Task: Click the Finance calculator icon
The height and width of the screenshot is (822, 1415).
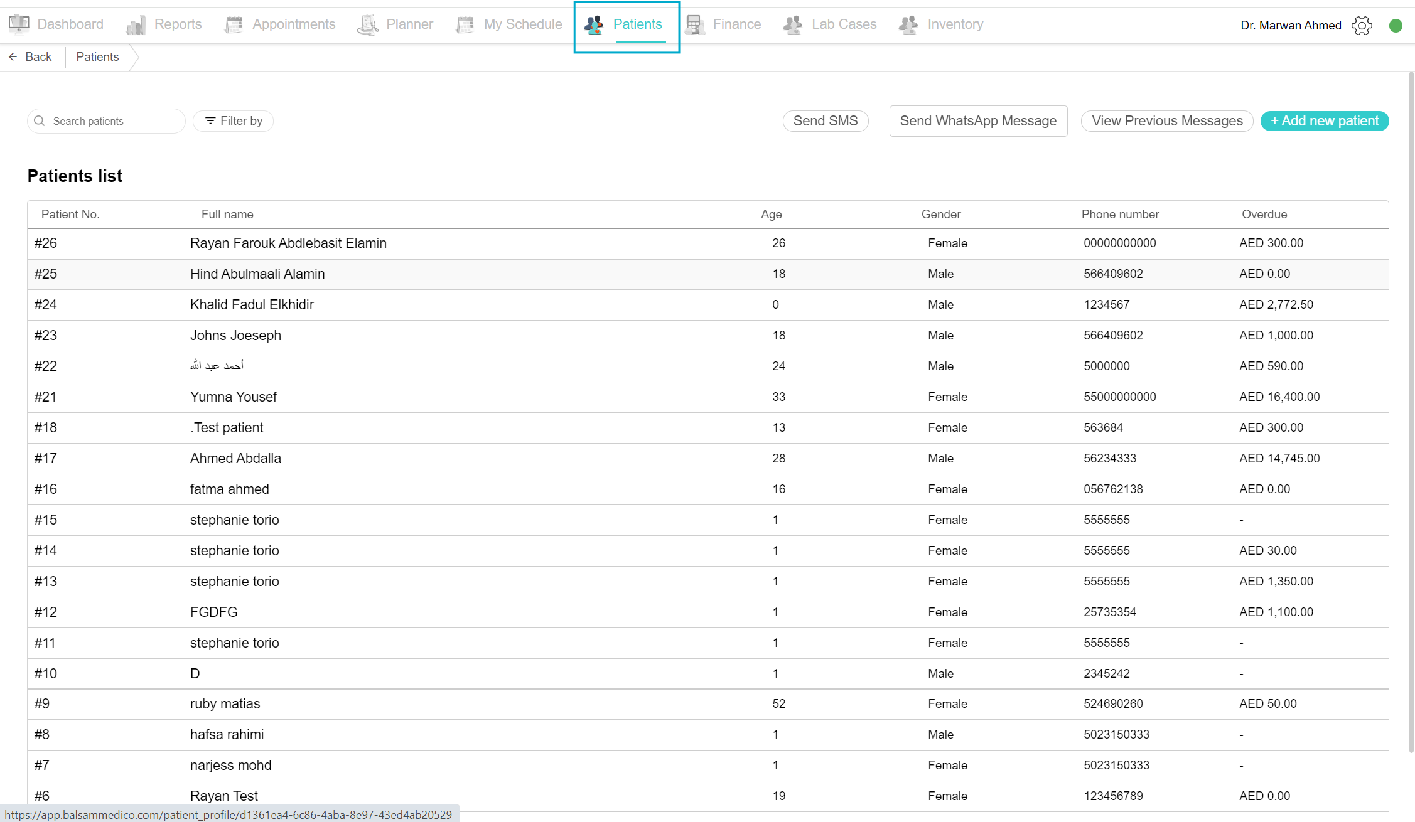Action: pyautogui.click(x=694, y=24)
